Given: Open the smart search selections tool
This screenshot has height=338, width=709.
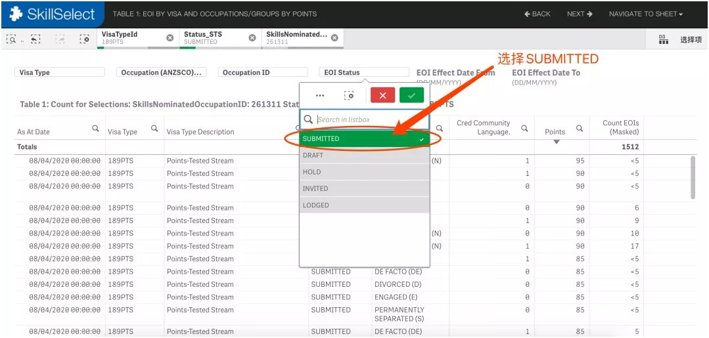Looking at the screenshot, I should click(x=12, y=39).
